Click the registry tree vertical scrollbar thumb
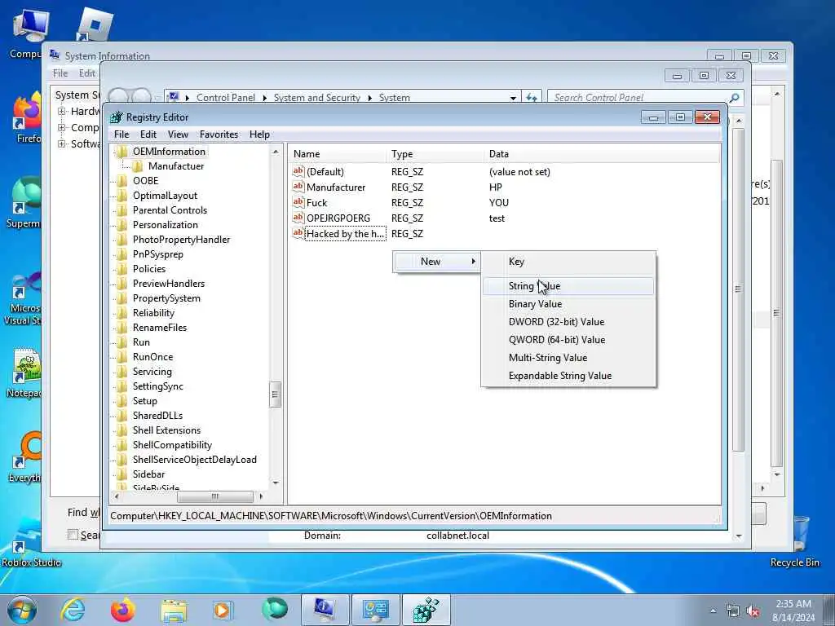 (275, 395)
